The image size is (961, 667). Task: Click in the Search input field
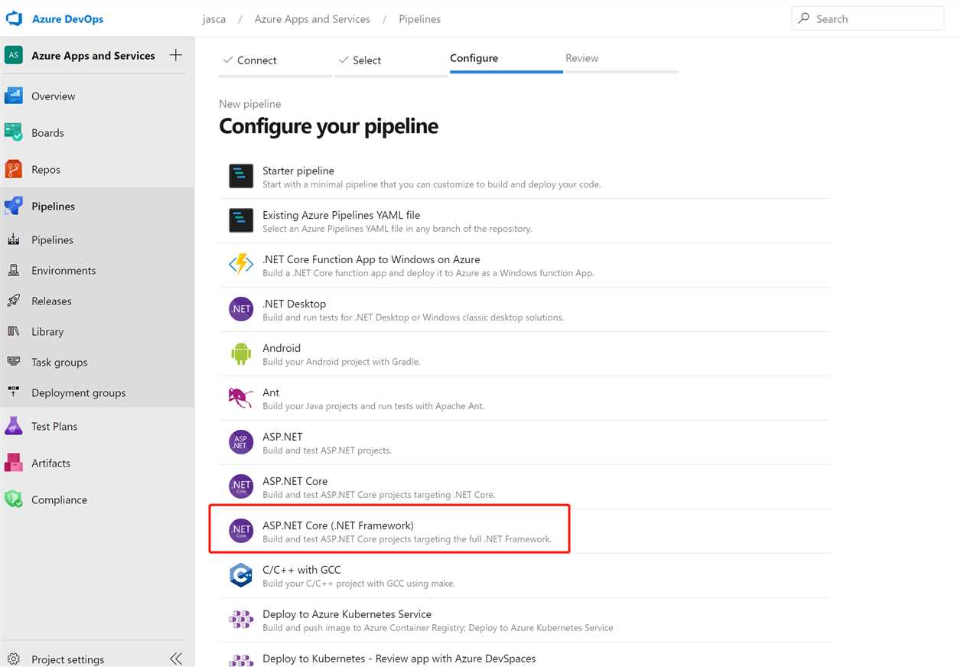868,18
